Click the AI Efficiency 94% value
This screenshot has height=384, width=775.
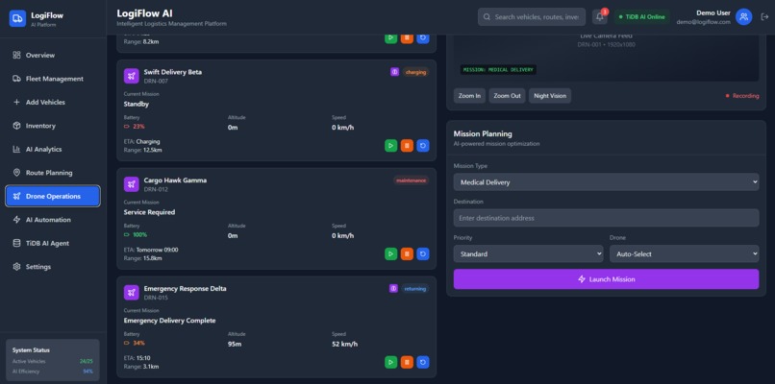click(x=87, y=372)
